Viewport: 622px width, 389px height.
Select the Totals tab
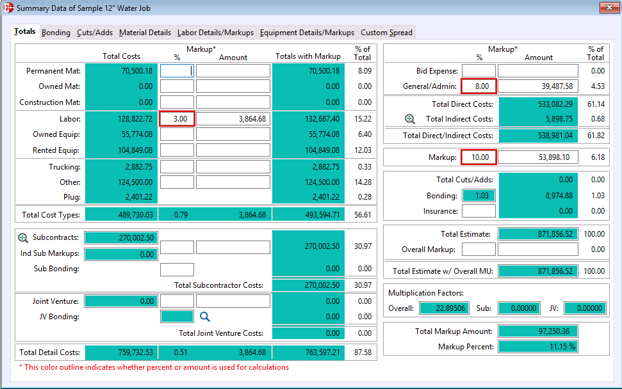point(24,30)
